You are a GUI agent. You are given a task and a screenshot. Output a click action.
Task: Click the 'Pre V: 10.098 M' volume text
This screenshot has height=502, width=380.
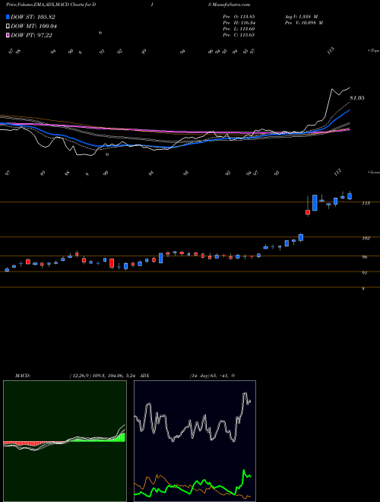pyautogui.click(x=303, y=23)
